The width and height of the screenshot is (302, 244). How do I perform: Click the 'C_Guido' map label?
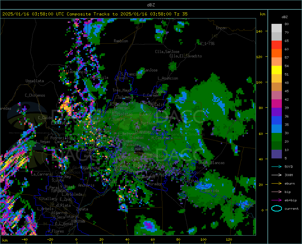coord(45,118)
